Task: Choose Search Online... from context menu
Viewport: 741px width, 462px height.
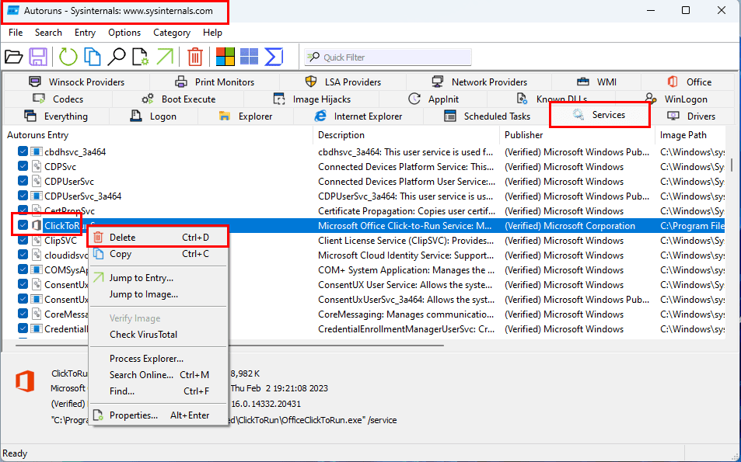Action: (159, 375)
